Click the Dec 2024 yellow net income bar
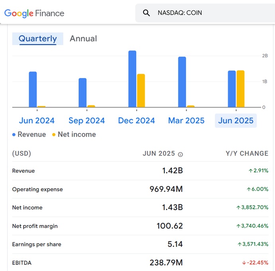The width and height of the screenshot is (275, 271). [x=141, y=90]
